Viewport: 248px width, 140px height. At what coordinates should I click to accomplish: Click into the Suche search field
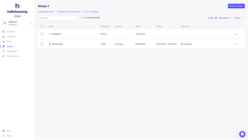coord(59,18)
